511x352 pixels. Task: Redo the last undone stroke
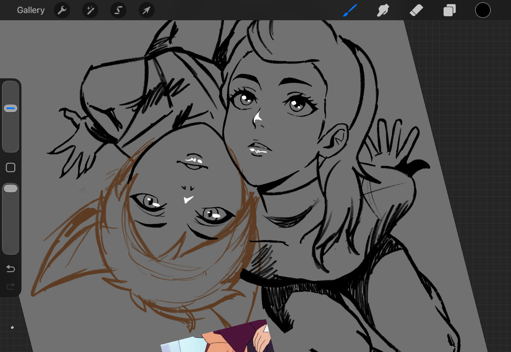click(x=11, y=286)
